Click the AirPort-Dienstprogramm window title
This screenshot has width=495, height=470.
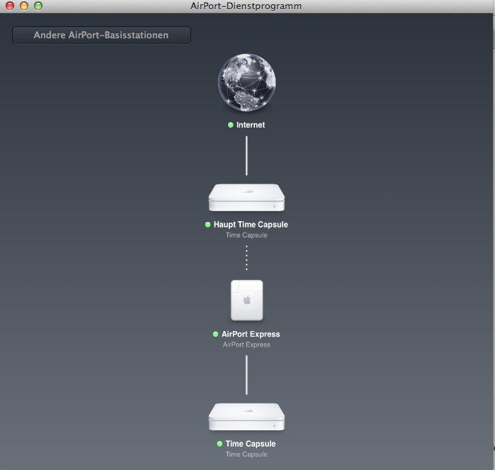point(246,6)
